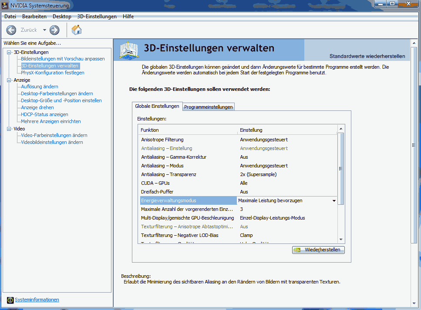Click the NVIDIA app icon in the title bar

click(5, 5)
